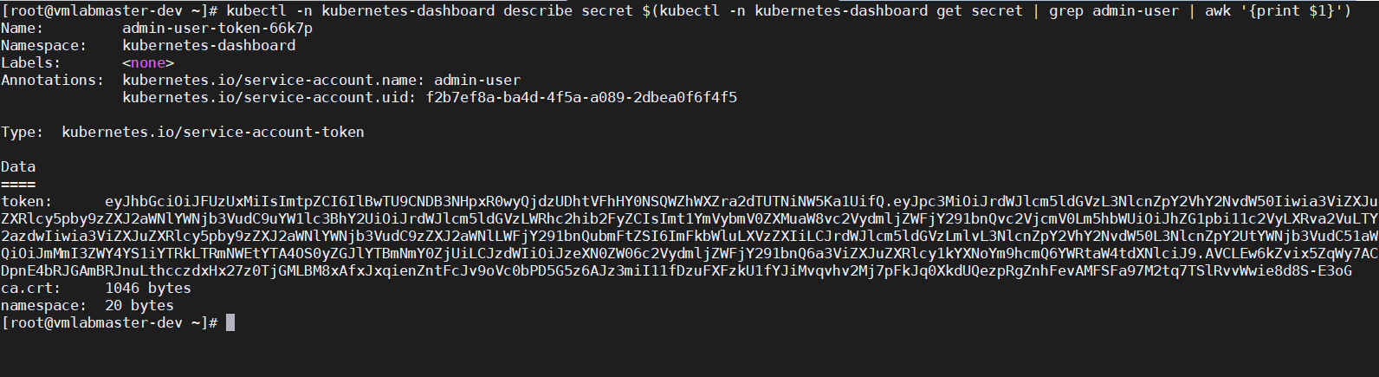Click the secret name admin-user-token-66k7p
This screenshot has width=1379, height=377.
coord(217,28)
